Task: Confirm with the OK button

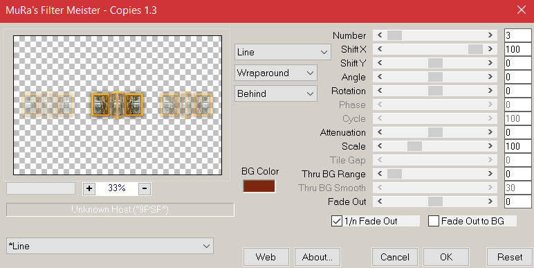Action: tap(445, 257)
